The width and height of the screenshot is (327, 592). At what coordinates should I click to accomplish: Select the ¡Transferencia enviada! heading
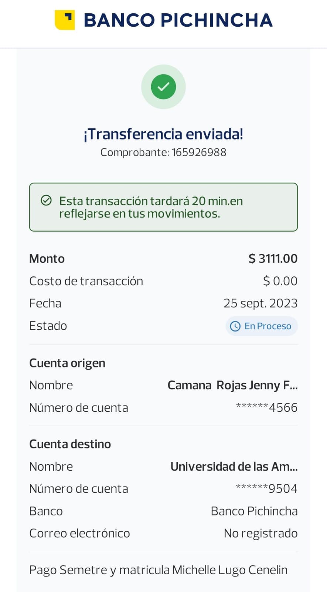coord(163,134)
